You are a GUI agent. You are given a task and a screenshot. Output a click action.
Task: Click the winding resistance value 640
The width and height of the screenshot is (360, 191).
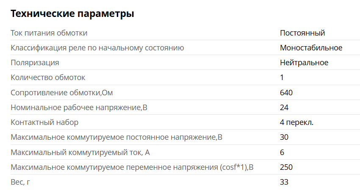[286, 93]
